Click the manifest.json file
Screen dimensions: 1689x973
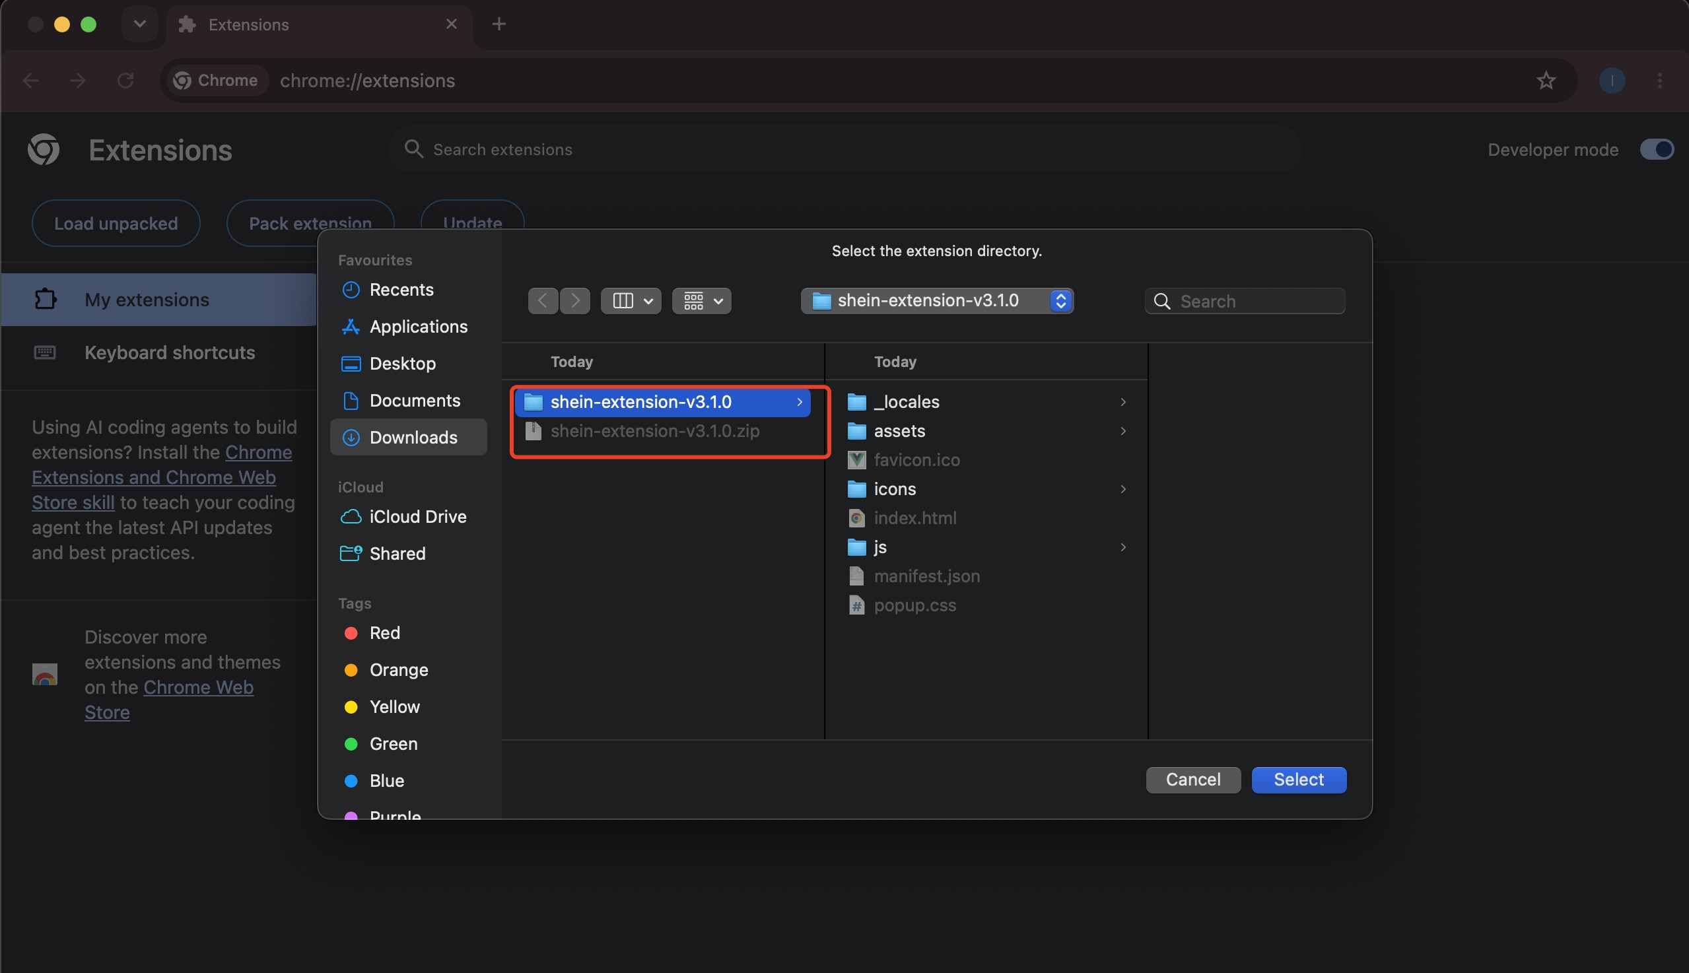click(x=988, y=576)
